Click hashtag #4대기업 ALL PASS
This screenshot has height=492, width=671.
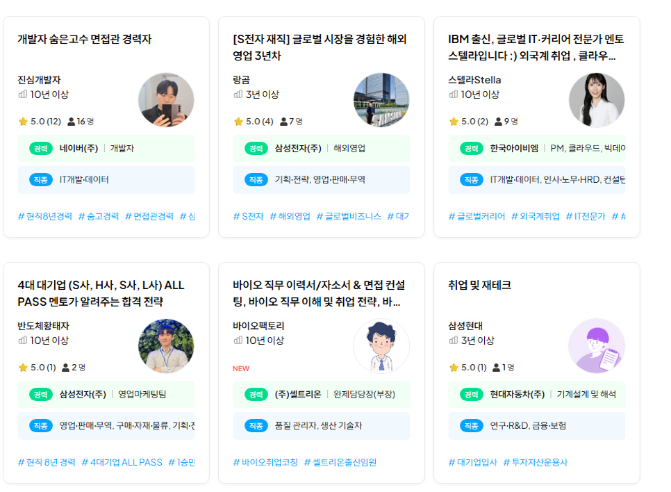(x=122, y=462)
